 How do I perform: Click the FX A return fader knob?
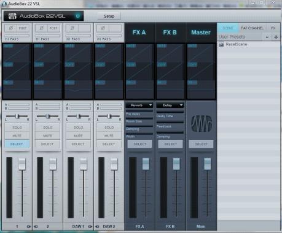pos(146,164)
